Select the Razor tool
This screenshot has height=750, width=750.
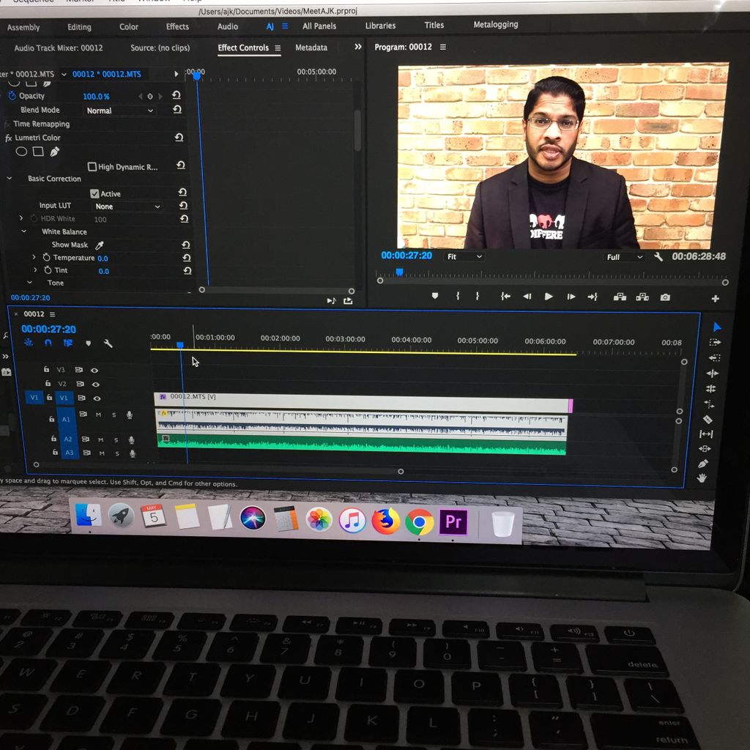tap(708, 420)
